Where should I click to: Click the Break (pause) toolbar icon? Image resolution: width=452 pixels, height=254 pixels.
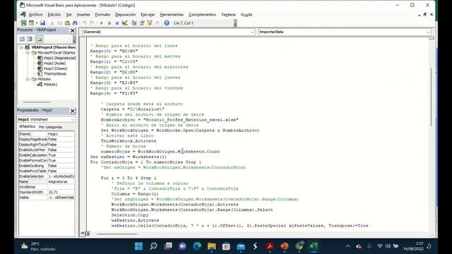pyautogui.click(x=109, y=23)
